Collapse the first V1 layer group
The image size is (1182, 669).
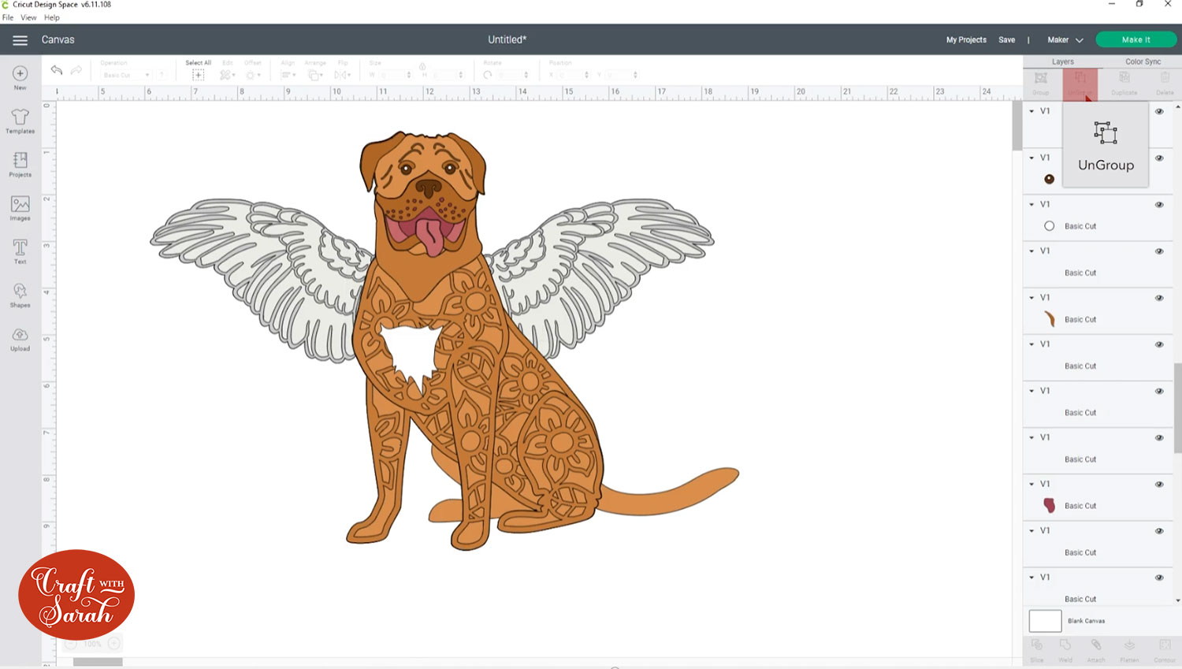coord(1033,111)
